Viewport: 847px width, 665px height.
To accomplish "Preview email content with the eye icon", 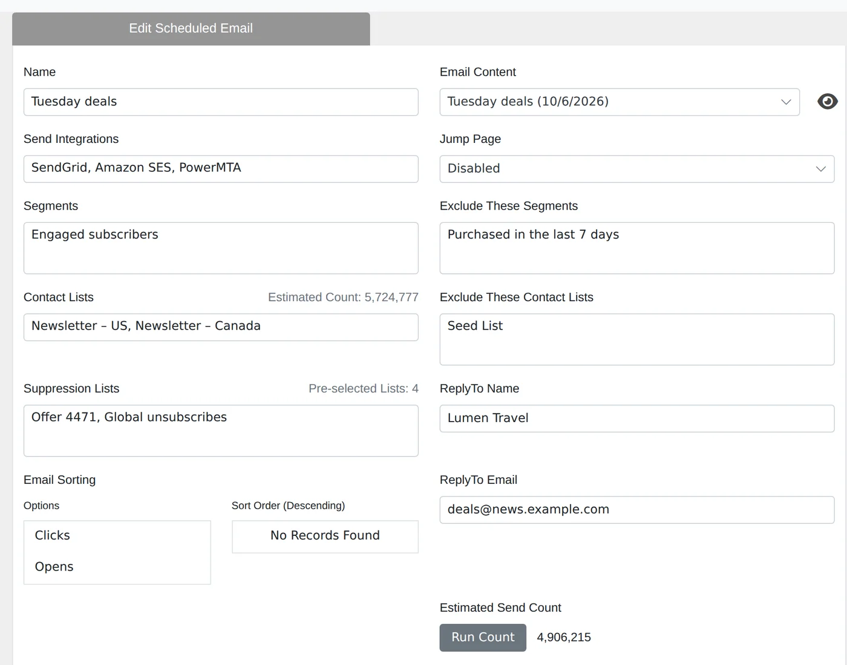I will [827, 102].
